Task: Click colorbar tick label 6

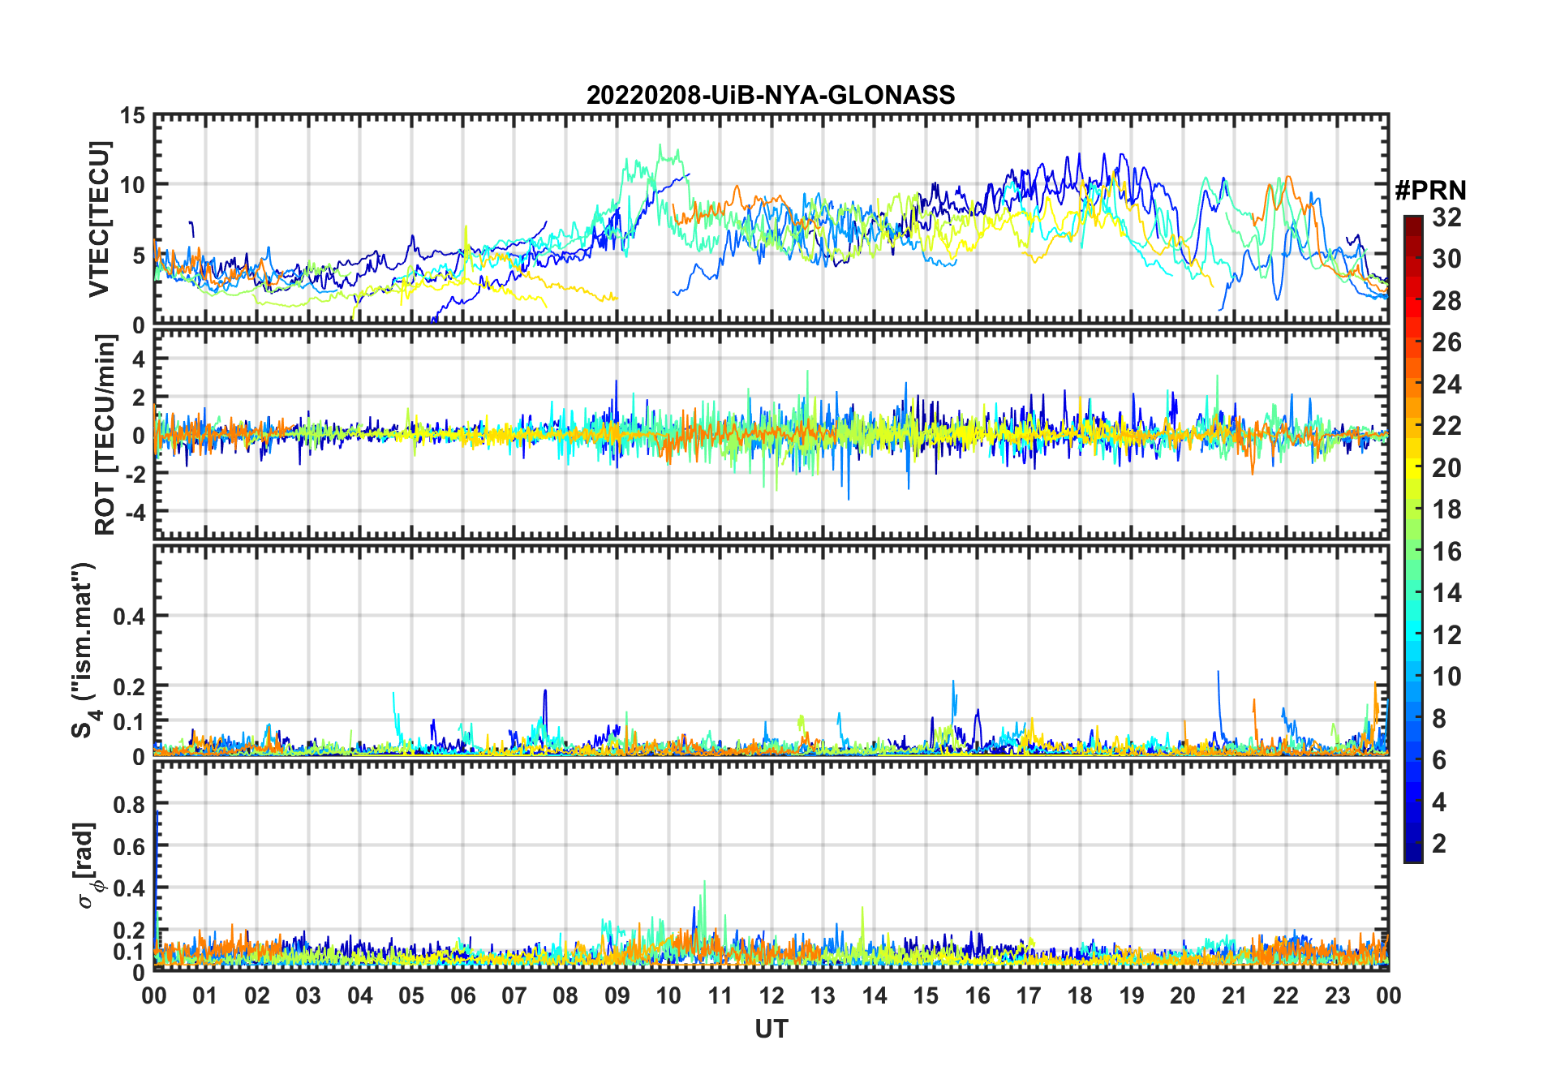Action: tap(1439, 760)
